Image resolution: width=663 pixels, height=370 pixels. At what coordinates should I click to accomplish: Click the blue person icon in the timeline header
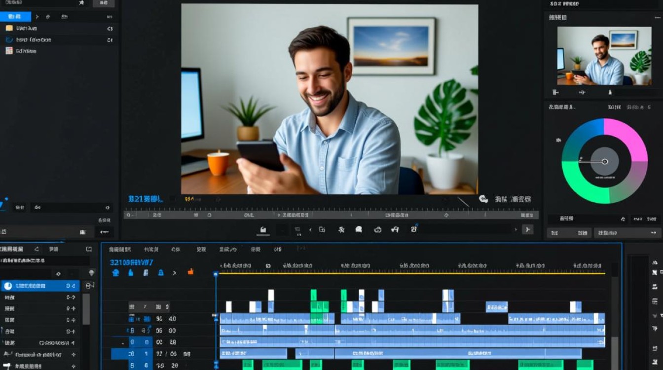pos(116,272)
